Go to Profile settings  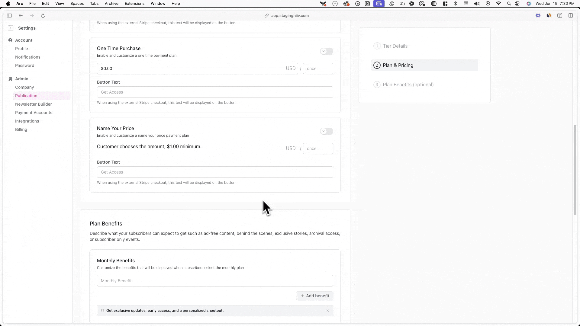point(21,49)
